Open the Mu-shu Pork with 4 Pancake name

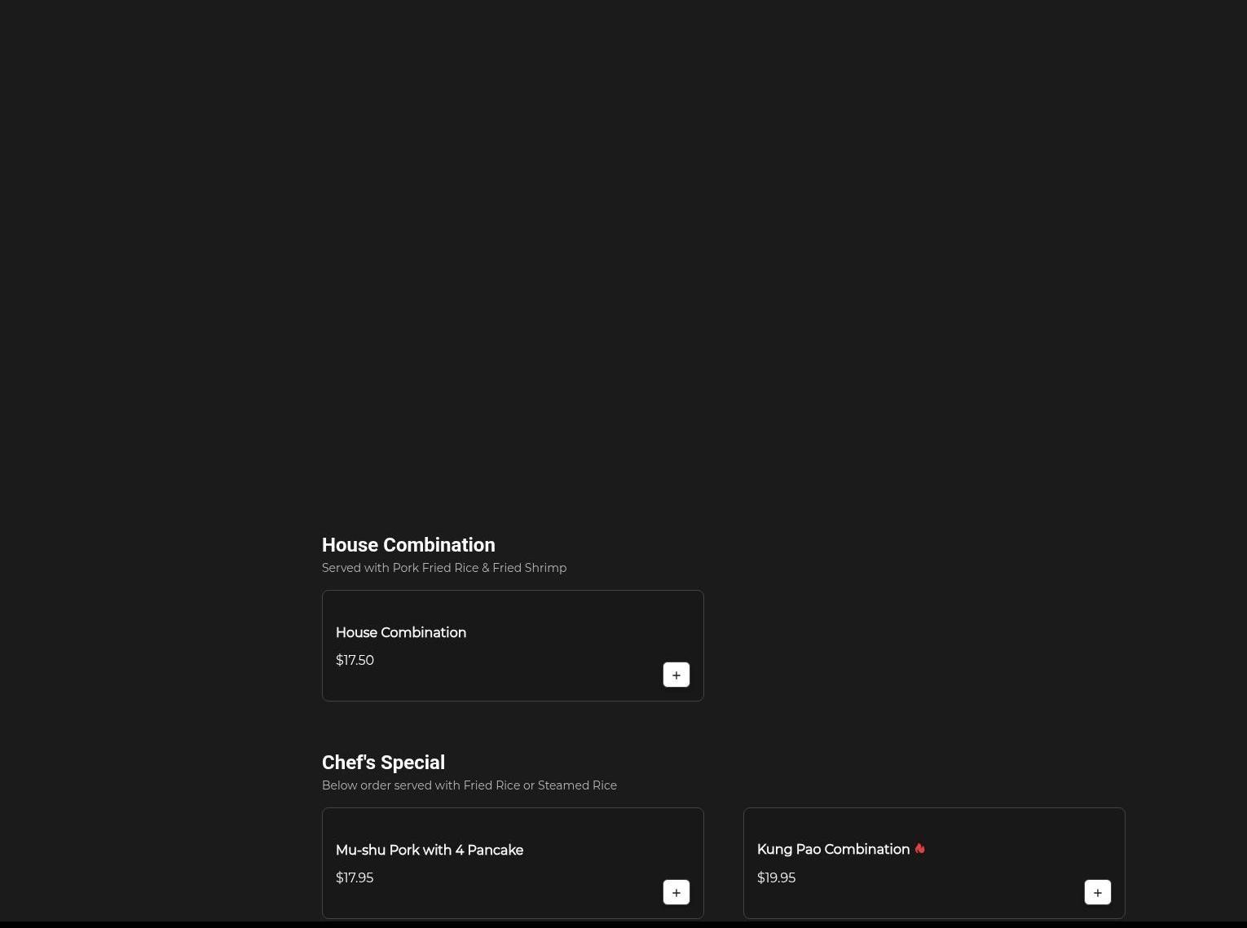click(x=430, y=850)
